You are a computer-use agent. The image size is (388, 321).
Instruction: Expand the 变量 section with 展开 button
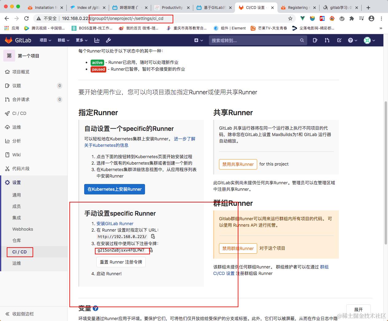[x=359, y=310]
